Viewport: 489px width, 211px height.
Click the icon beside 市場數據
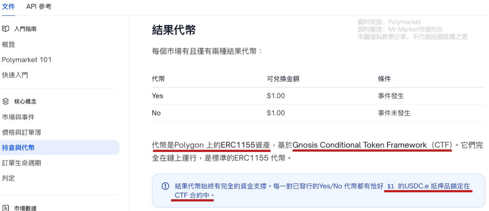(x=5, y=208)
